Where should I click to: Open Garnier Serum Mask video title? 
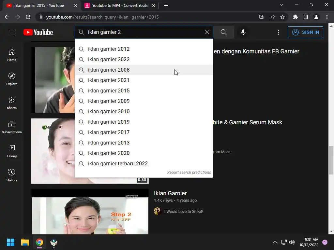[x=248, y=122]
